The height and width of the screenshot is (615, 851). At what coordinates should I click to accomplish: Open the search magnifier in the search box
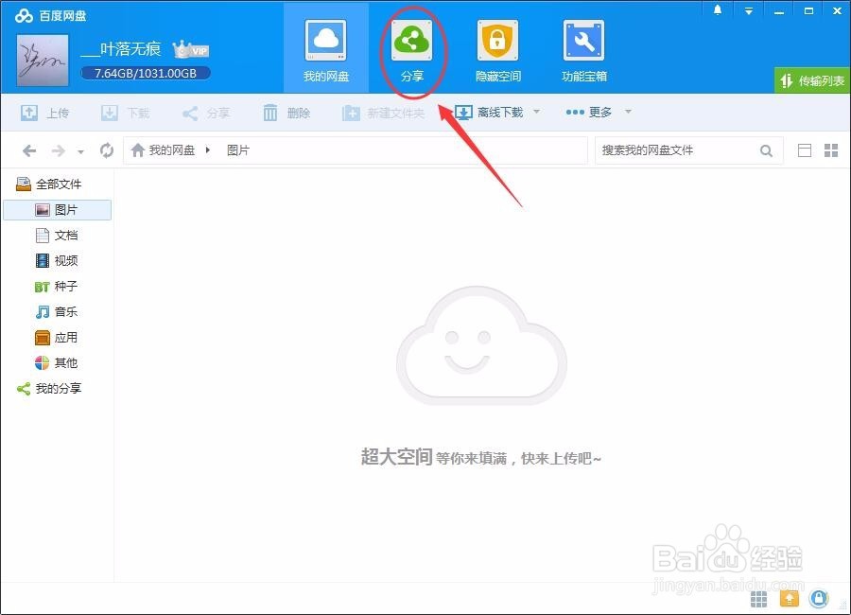766,149
